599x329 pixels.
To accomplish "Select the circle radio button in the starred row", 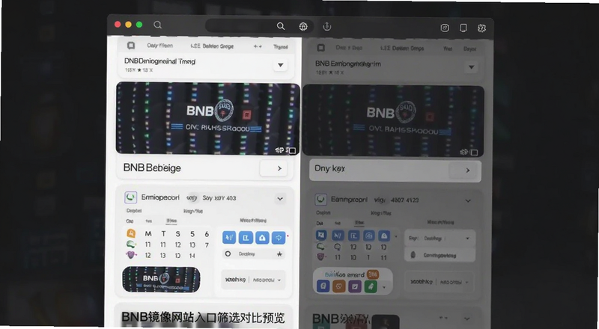I will point(228,253).
